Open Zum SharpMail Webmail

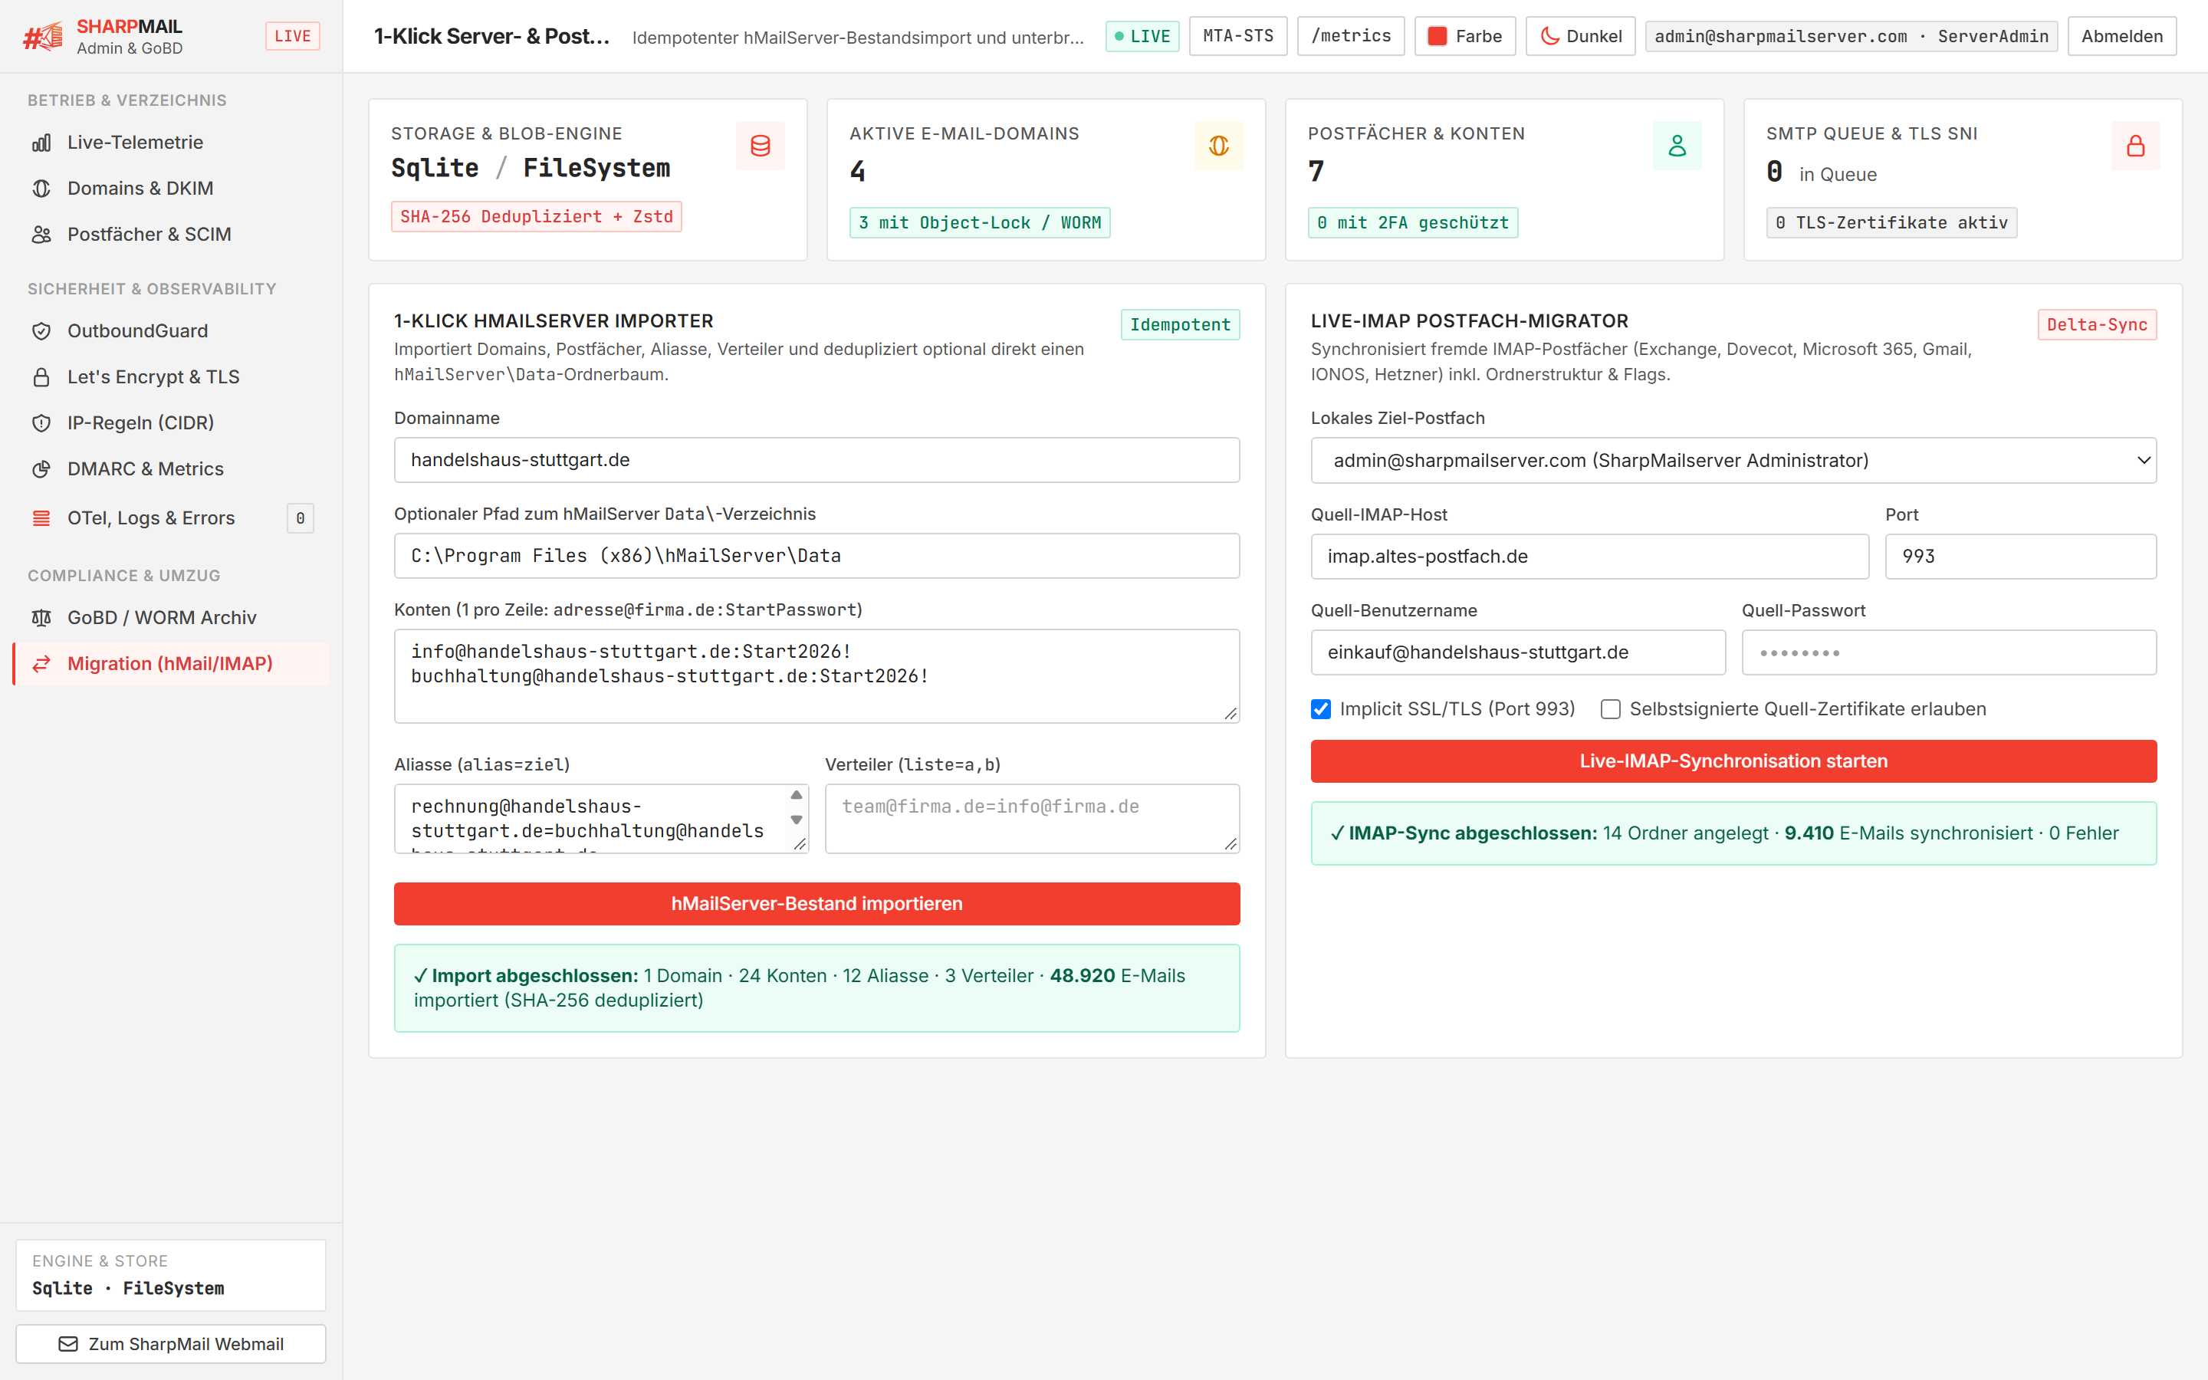171,1345
